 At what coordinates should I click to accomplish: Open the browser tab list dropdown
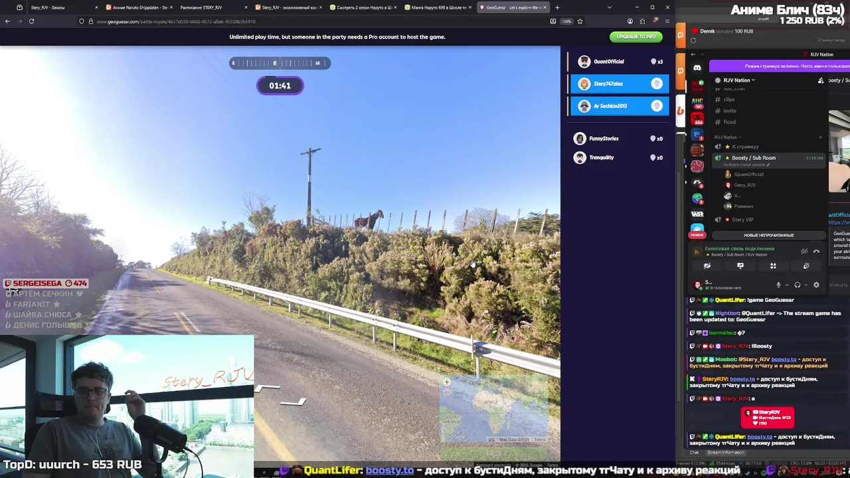(609, 7)
